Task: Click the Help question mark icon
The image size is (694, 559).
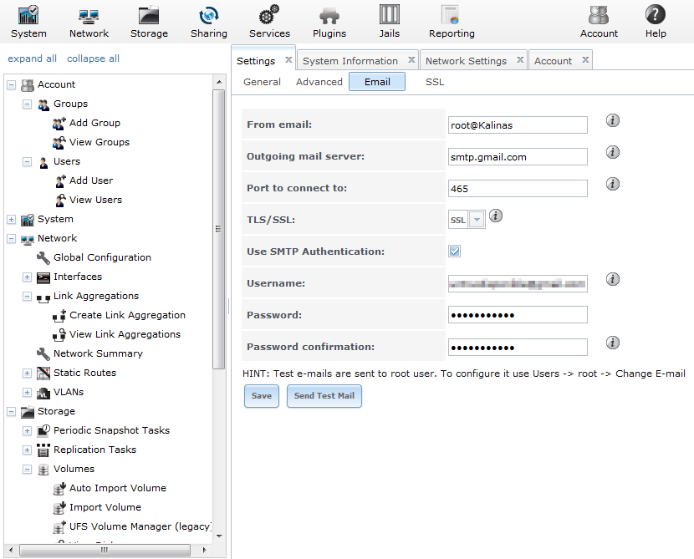Action: coord(656,22)
